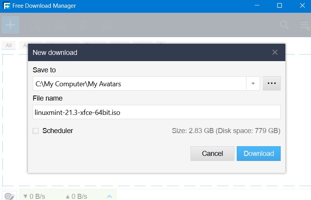
Task: Click the add new download plus button
Action: click(x=10, y=25)
